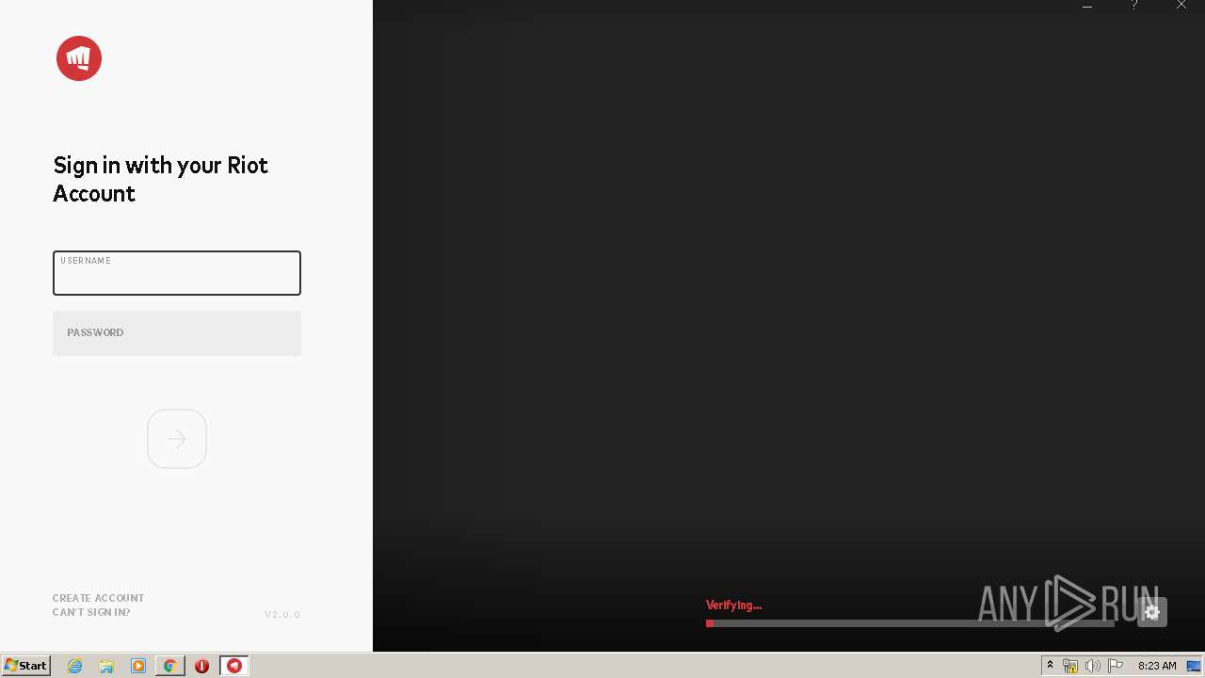
Task: Close the Riot client window
Action: click(1181, 6)
